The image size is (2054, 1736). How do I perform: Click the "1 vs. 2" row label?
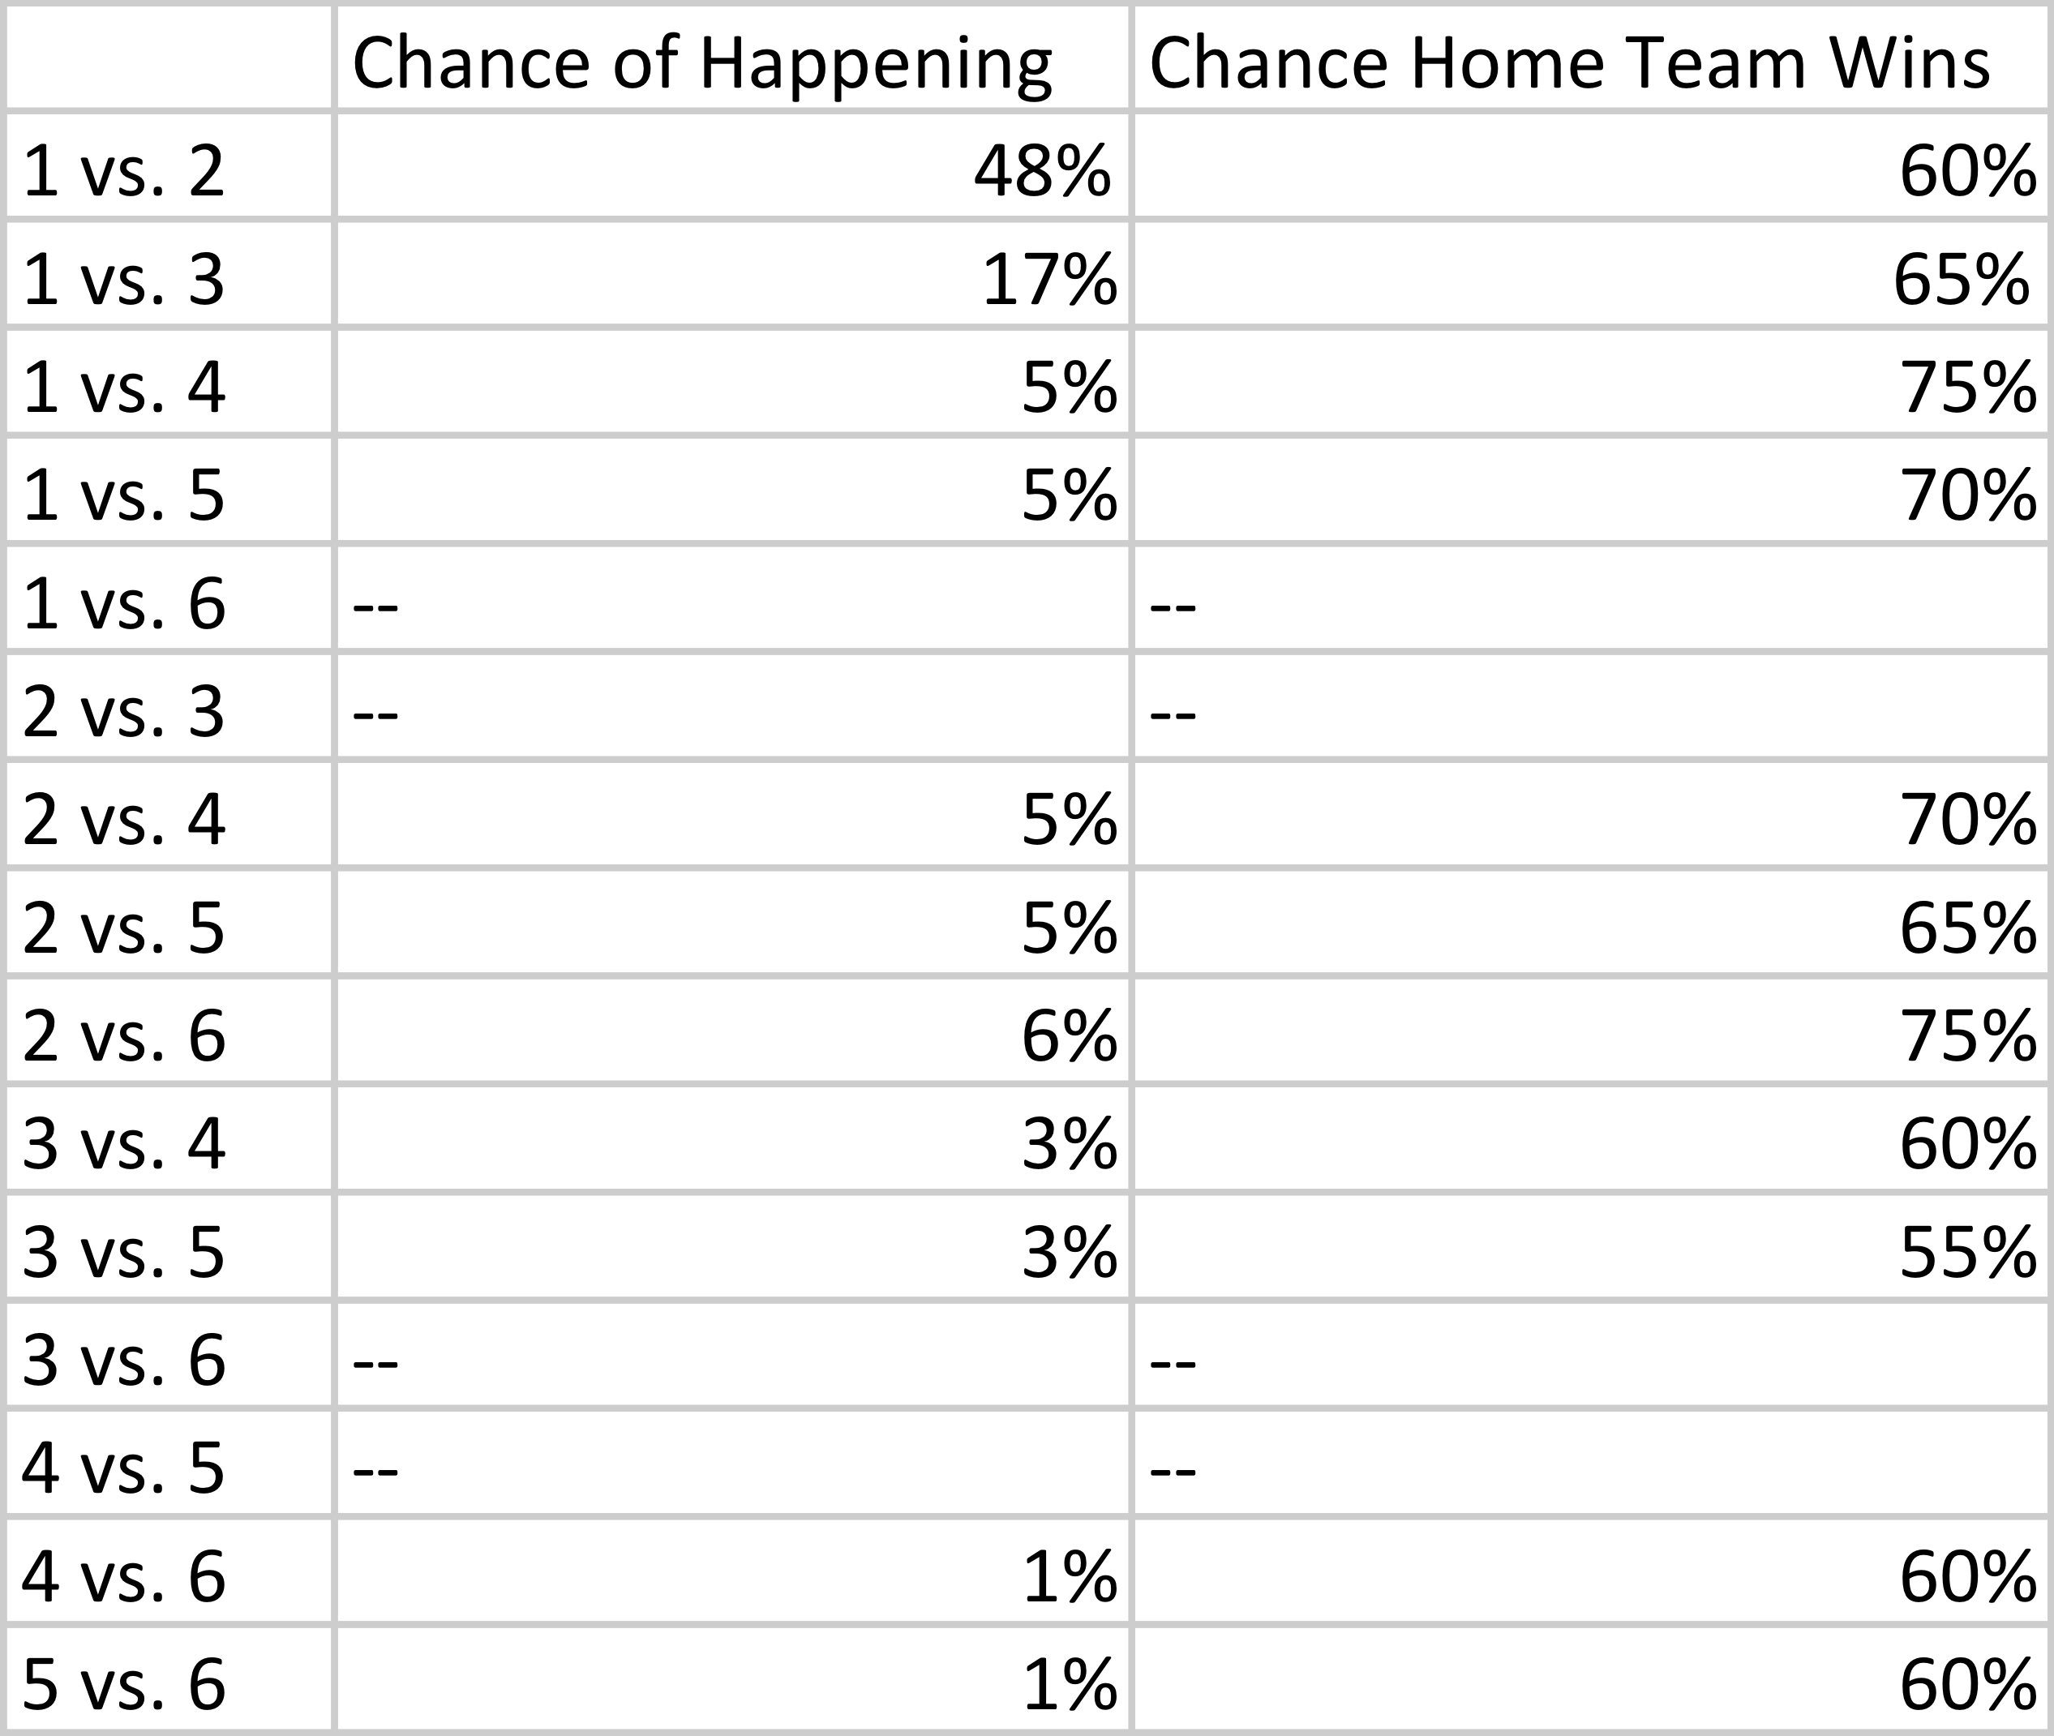tap(123, 171)
